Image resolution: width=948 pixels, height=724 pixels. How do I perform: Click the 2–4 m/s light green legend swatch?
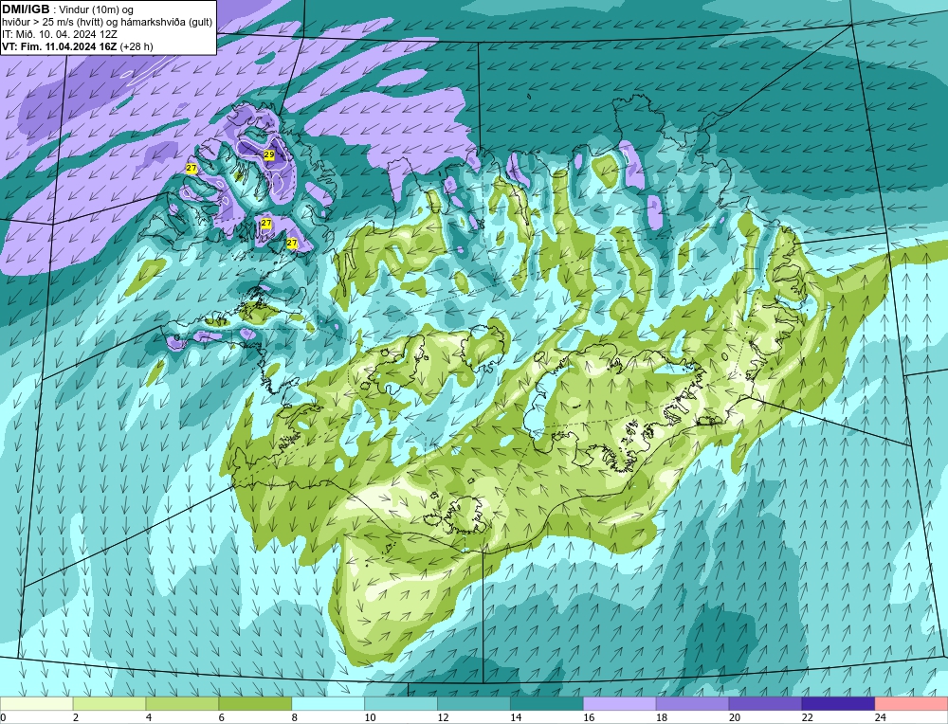point(109,704)
